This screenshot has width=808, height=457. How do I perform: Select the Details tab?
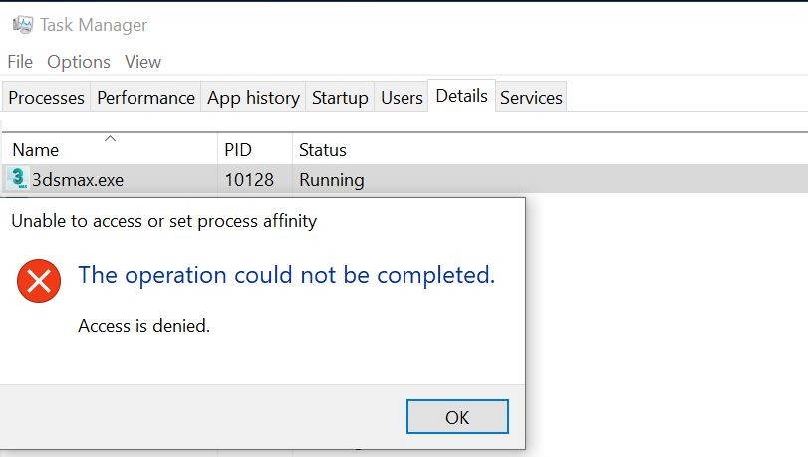pos(461,96)
